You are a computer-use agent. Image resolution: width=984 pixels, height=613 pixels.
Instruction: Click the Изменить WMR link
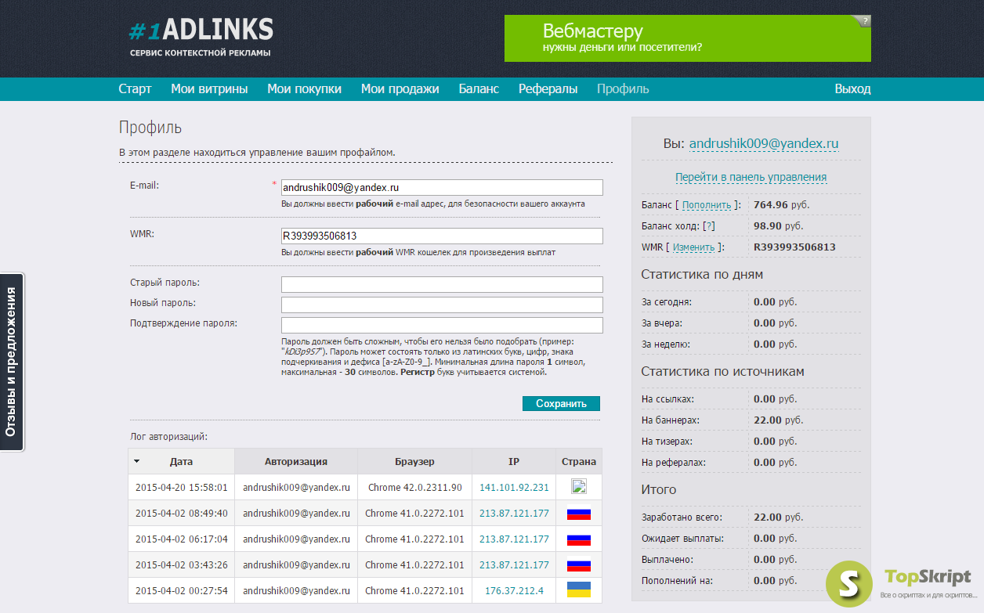click(x=693, y=247)
